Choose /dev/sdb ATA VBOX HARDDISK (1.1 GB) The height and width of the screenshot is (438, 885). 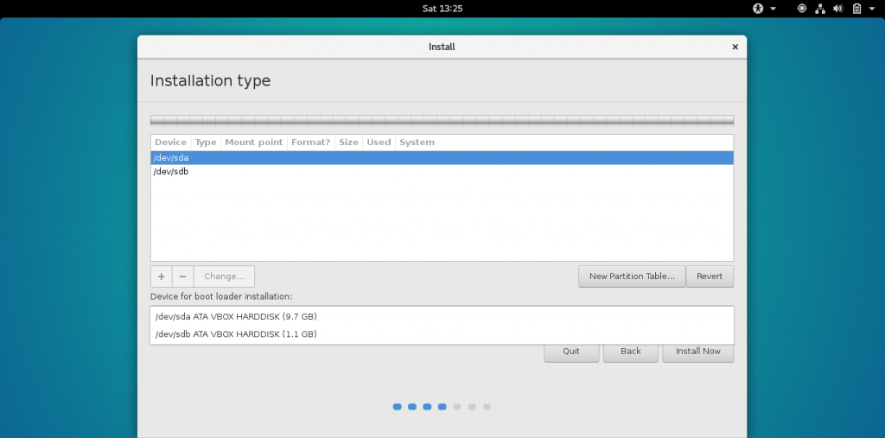[x=442, y=334]
